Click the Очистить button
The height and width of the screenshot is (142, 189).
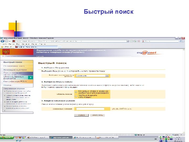tap(97, 115)
